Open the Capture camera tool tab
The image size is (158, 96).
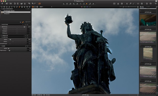(4, 7)
